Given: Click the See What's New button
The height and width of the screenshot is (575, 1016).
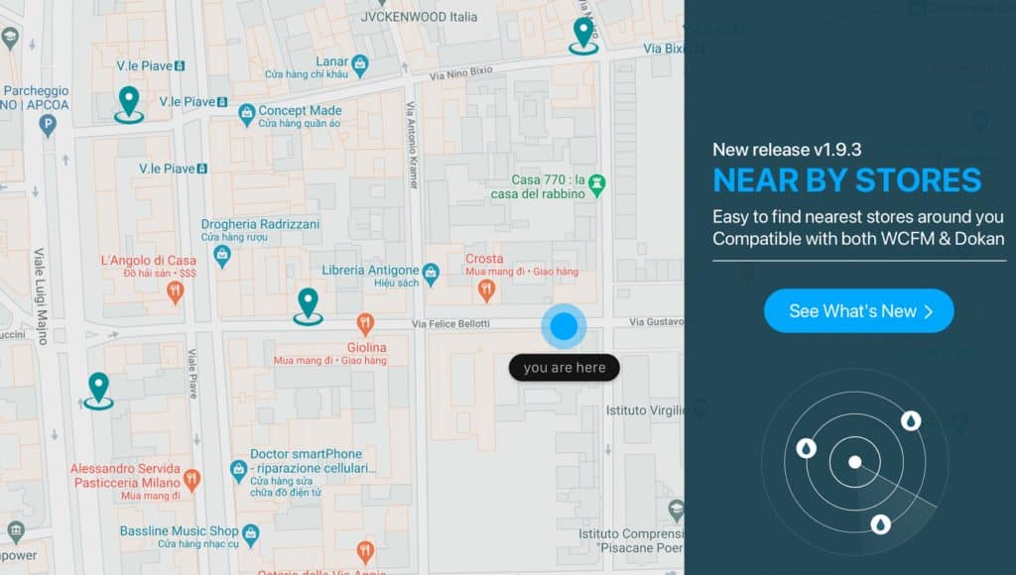Looking at the screenshot, I should 858,310.
